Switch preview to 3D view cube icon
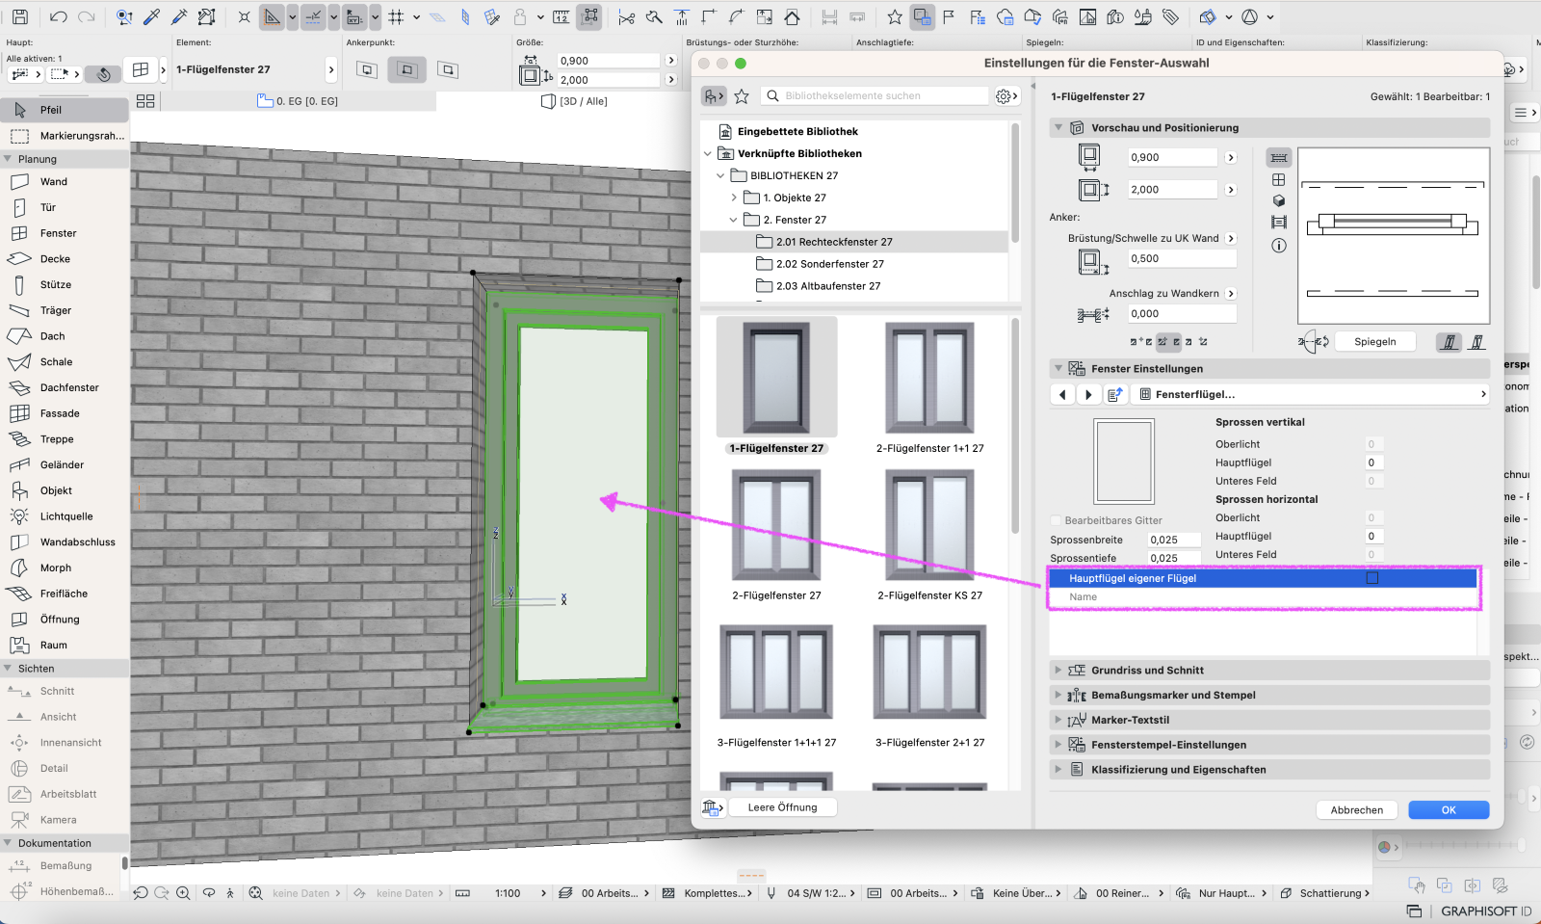 coord(1279,201)
